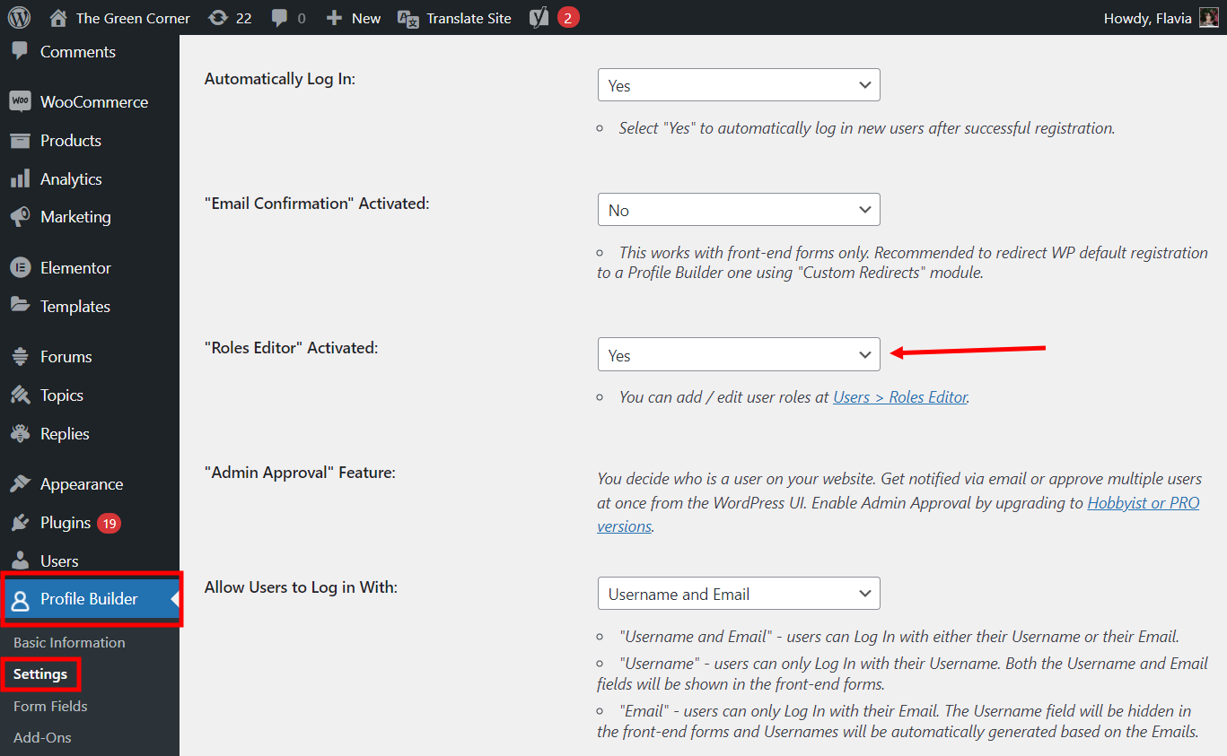The width and height of the screenshot is (1227, 756).
Task: Open the Email Confirmation Activated dropdown
Action: click(739, 210)
